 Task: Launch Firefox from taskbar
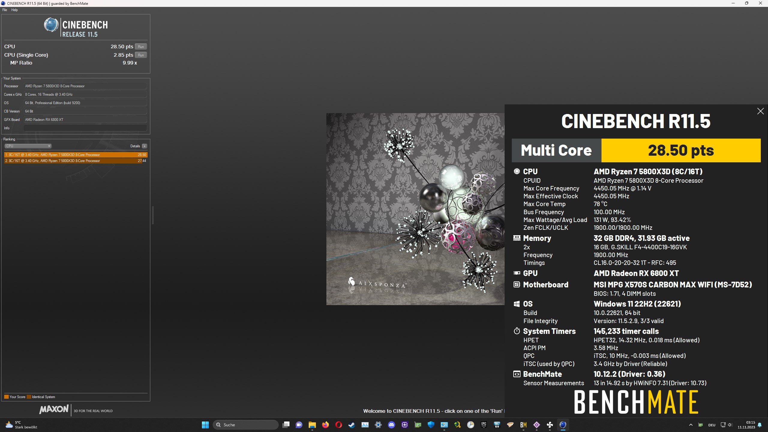point(325,425)
